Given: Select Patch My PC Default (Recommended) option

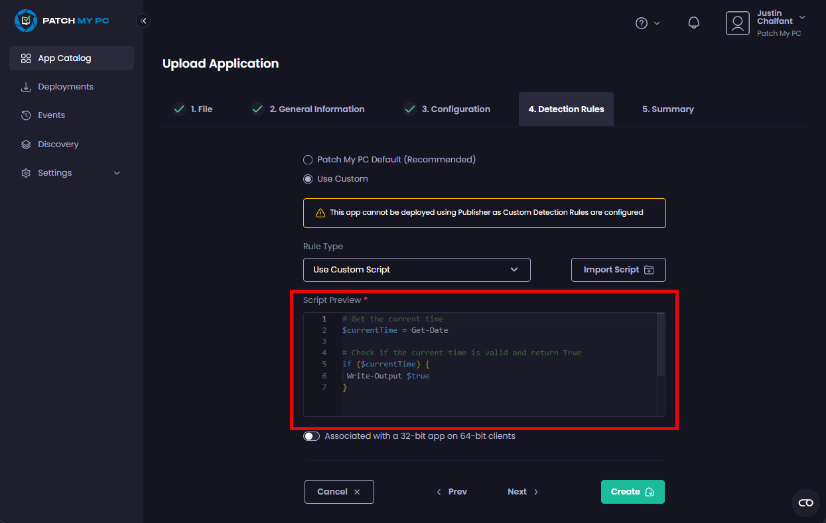Looking at the screenshot, I should (x=308, y=160).
